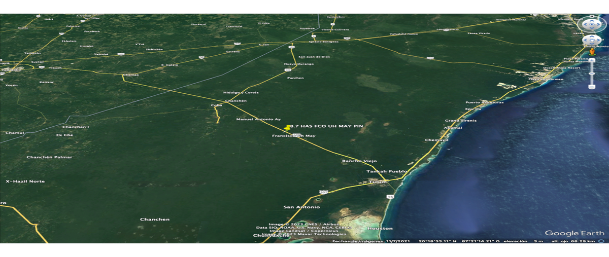The width and height of the screenshot is (609, 257).
Task: Click the 'Ocean Maya Resort' label
Action: [x=561, y=67]
